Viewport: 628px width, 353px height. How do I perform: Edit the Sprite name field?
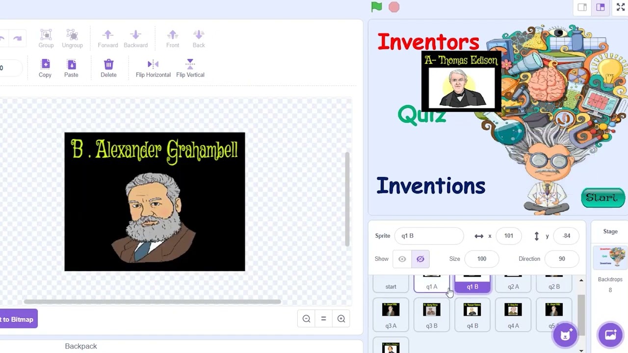[428, 236]
